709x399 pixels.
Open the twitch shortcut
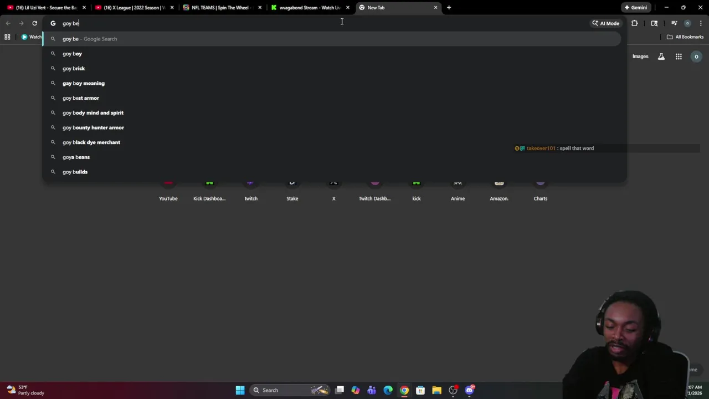[251, 191]
